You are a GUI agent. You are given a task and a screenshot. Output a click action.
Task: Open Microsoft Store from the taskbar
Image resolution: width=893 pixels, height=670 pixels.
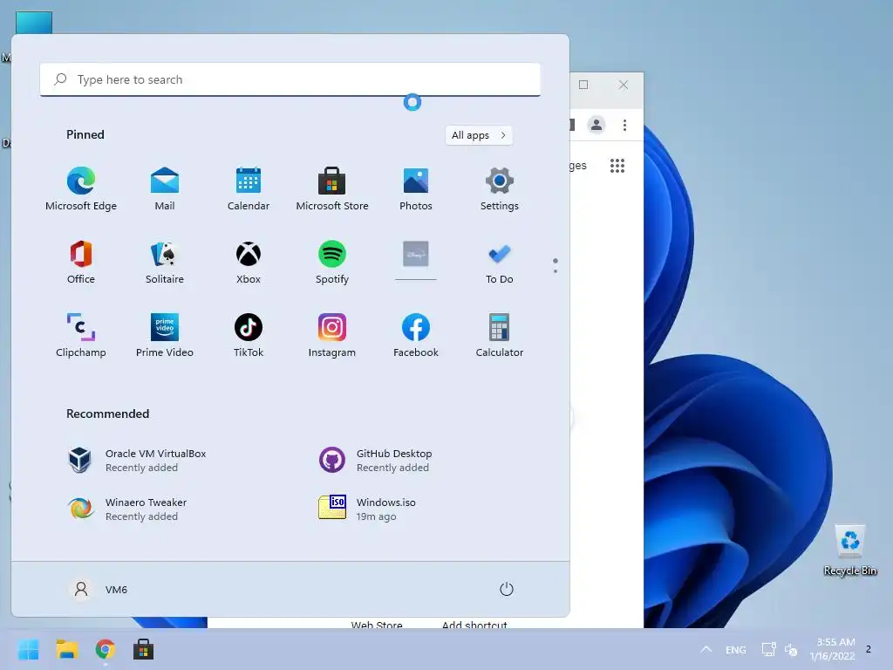click(x=143, y=649)
